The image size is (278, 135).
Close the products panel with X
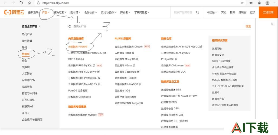point(272,24)
